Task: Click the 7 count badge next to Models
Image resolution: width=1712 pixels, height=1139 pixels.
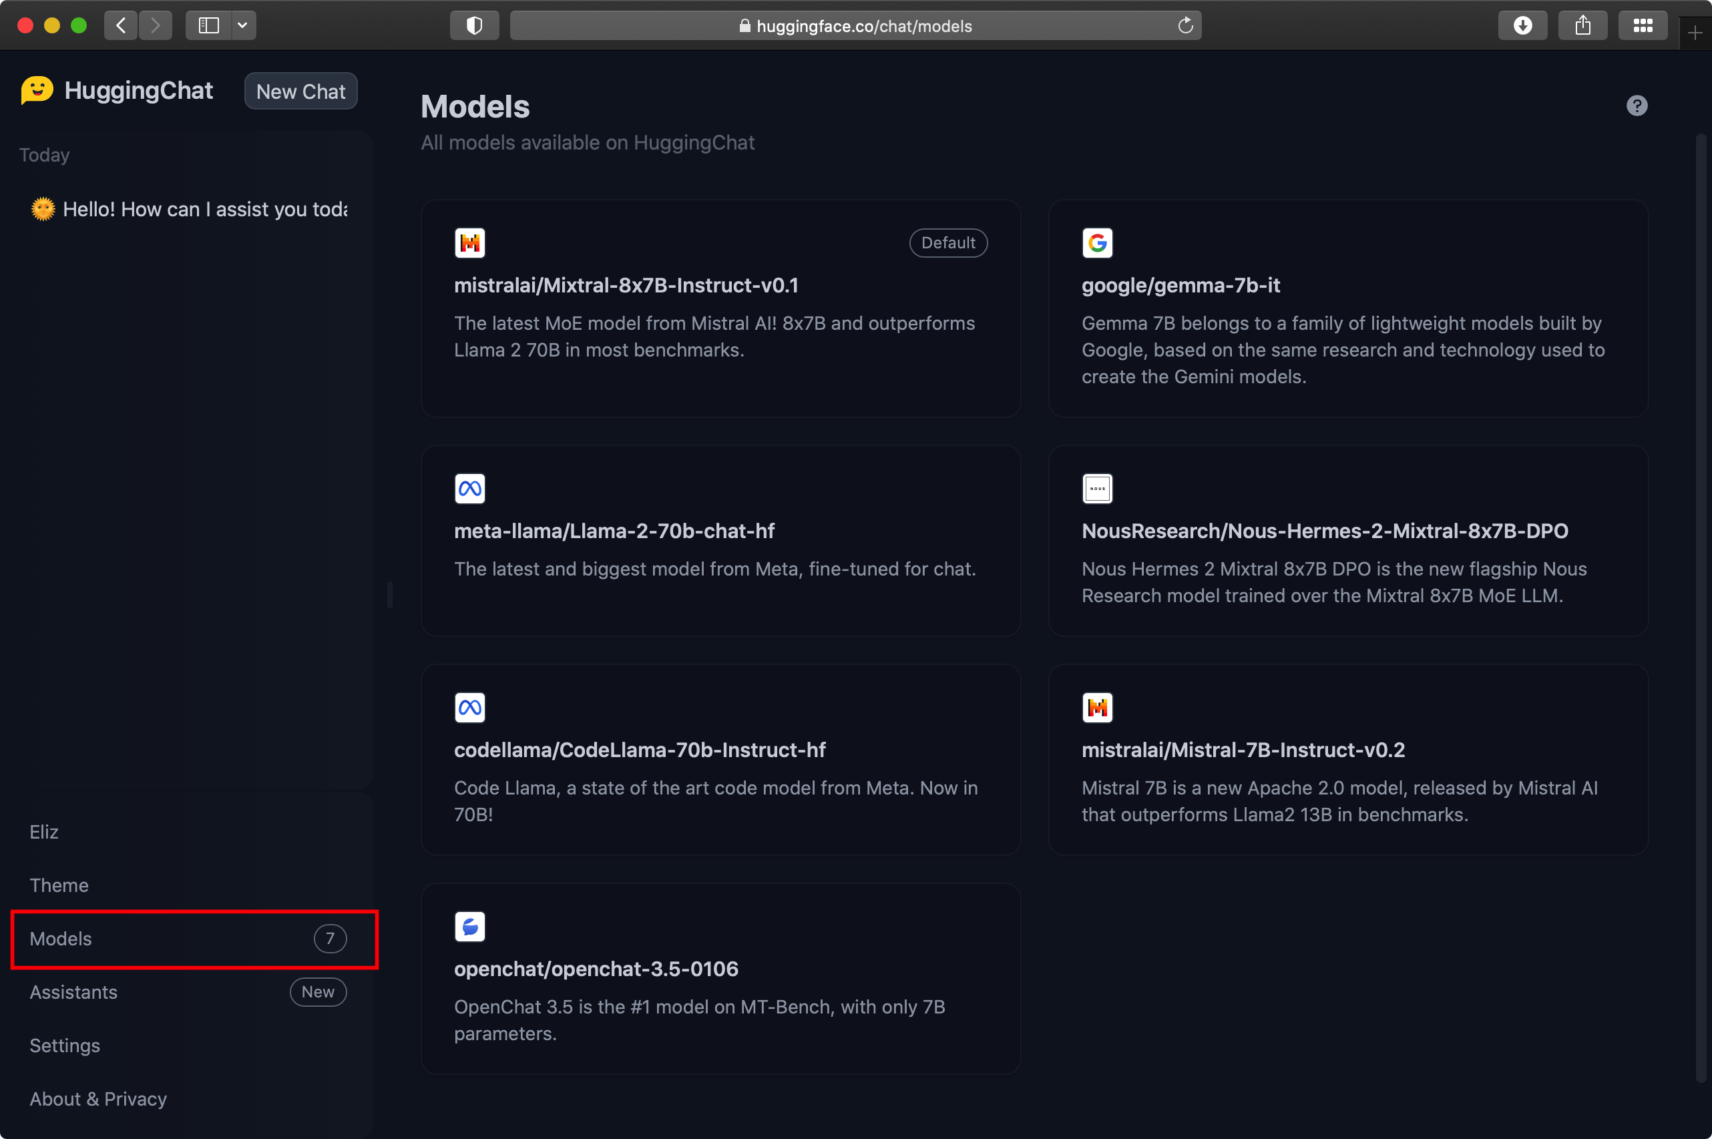Action: pos(330,939)
